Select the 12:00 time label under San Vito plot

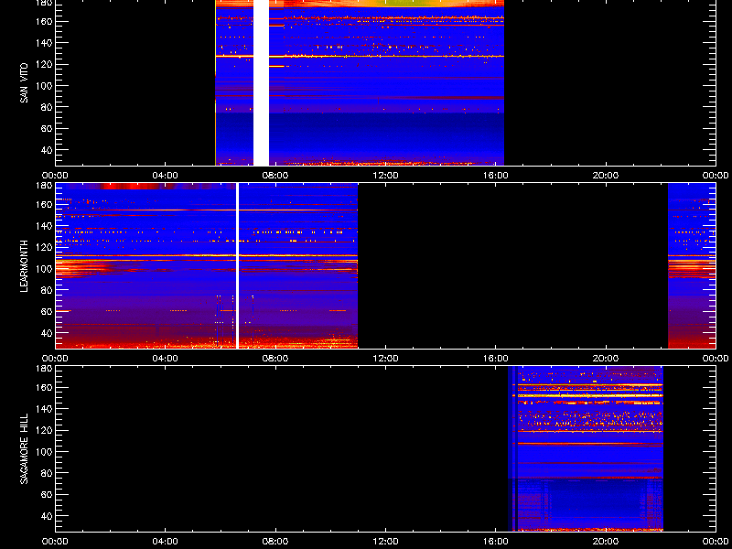pyautogui.click(x=385, y=176)
